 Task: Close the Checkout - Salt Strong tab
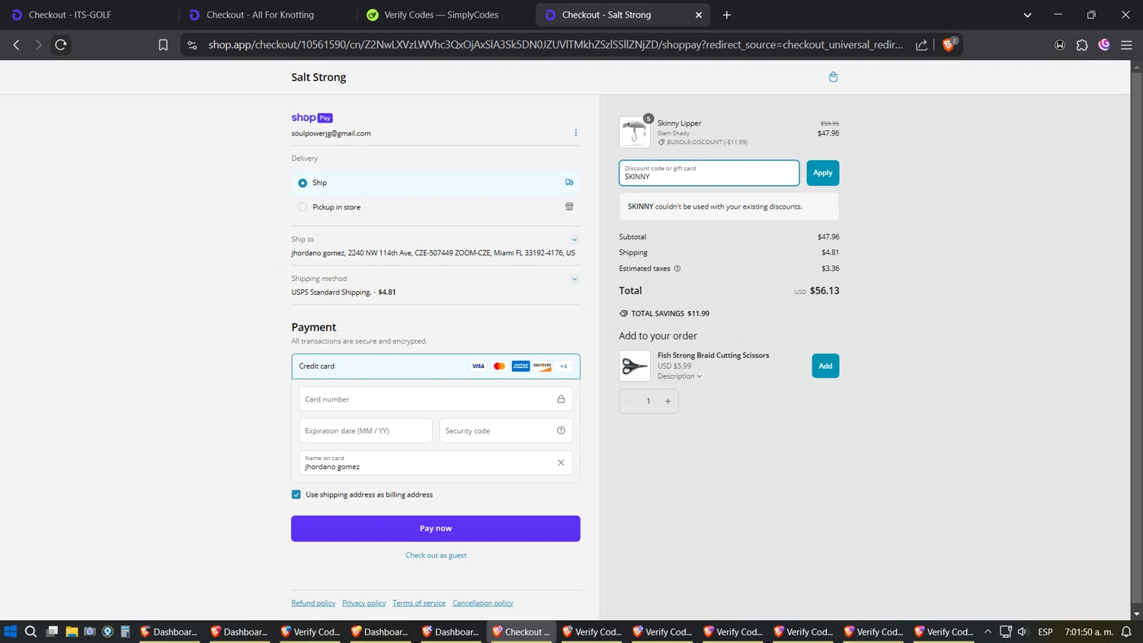tap(699, 14)
